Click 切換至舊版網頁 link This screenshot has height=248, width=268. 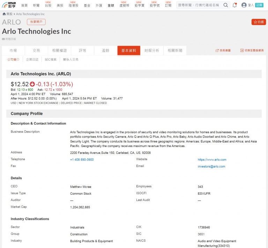pyautogui.click(x=252, y=51)
